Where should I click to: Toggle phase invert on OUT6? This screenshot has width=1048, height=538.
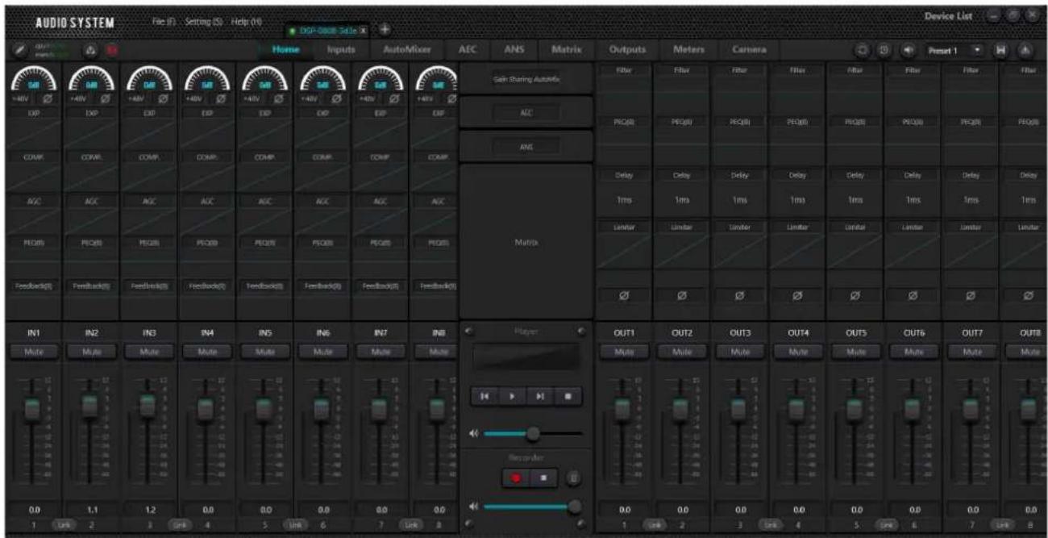point(913,296)
